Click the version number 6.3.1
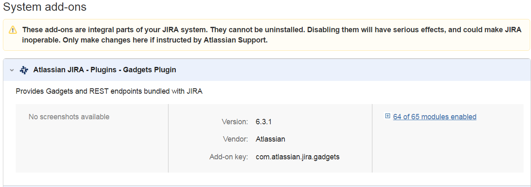 [263, 122]
